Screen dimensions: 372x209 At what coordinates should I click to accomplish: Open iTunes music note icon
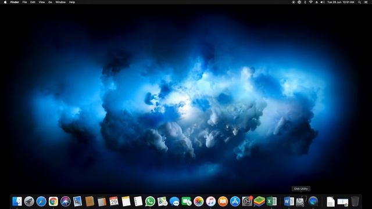pos(210,201)
